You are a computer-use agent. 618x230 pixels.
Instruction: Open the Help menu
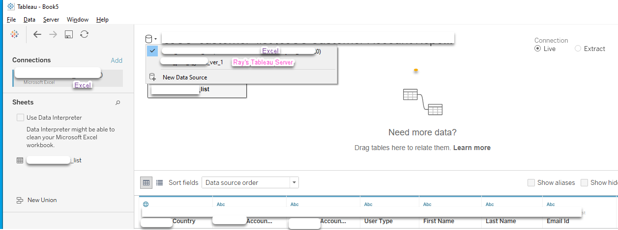tap(102, 20)
